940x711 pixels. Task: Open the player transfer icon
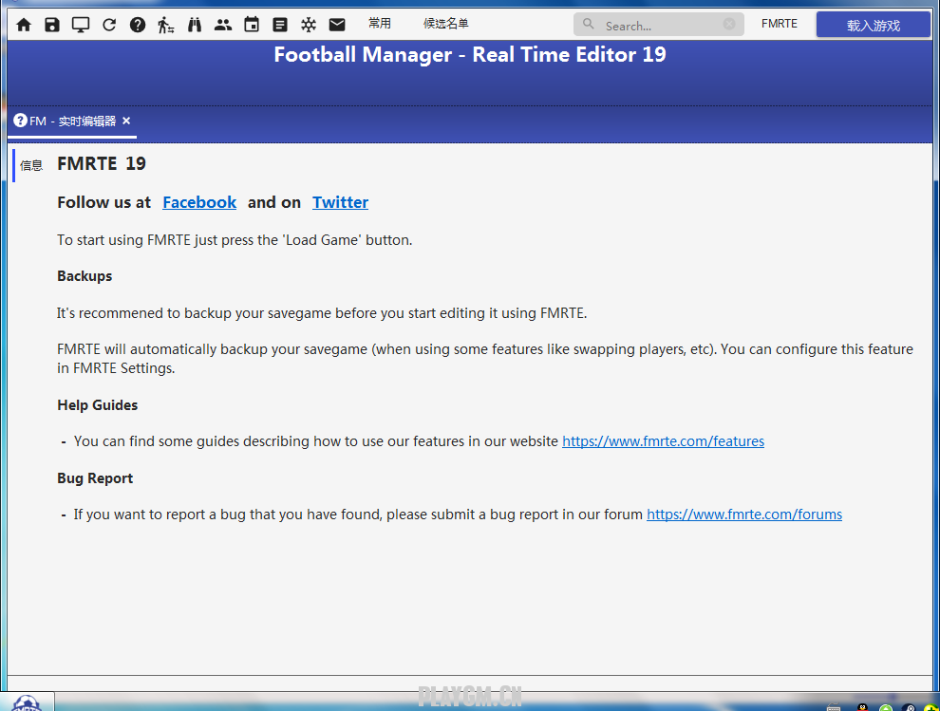click(x=166, y=25)
